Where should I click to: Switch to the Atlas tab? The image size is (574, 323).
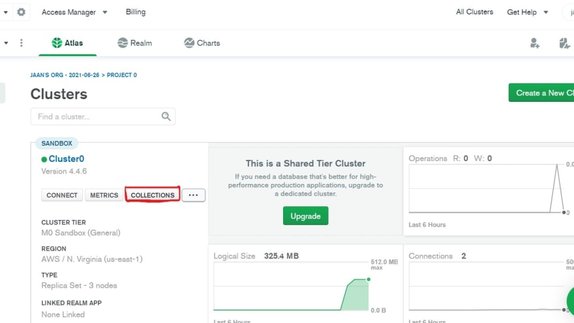[67, 43]
